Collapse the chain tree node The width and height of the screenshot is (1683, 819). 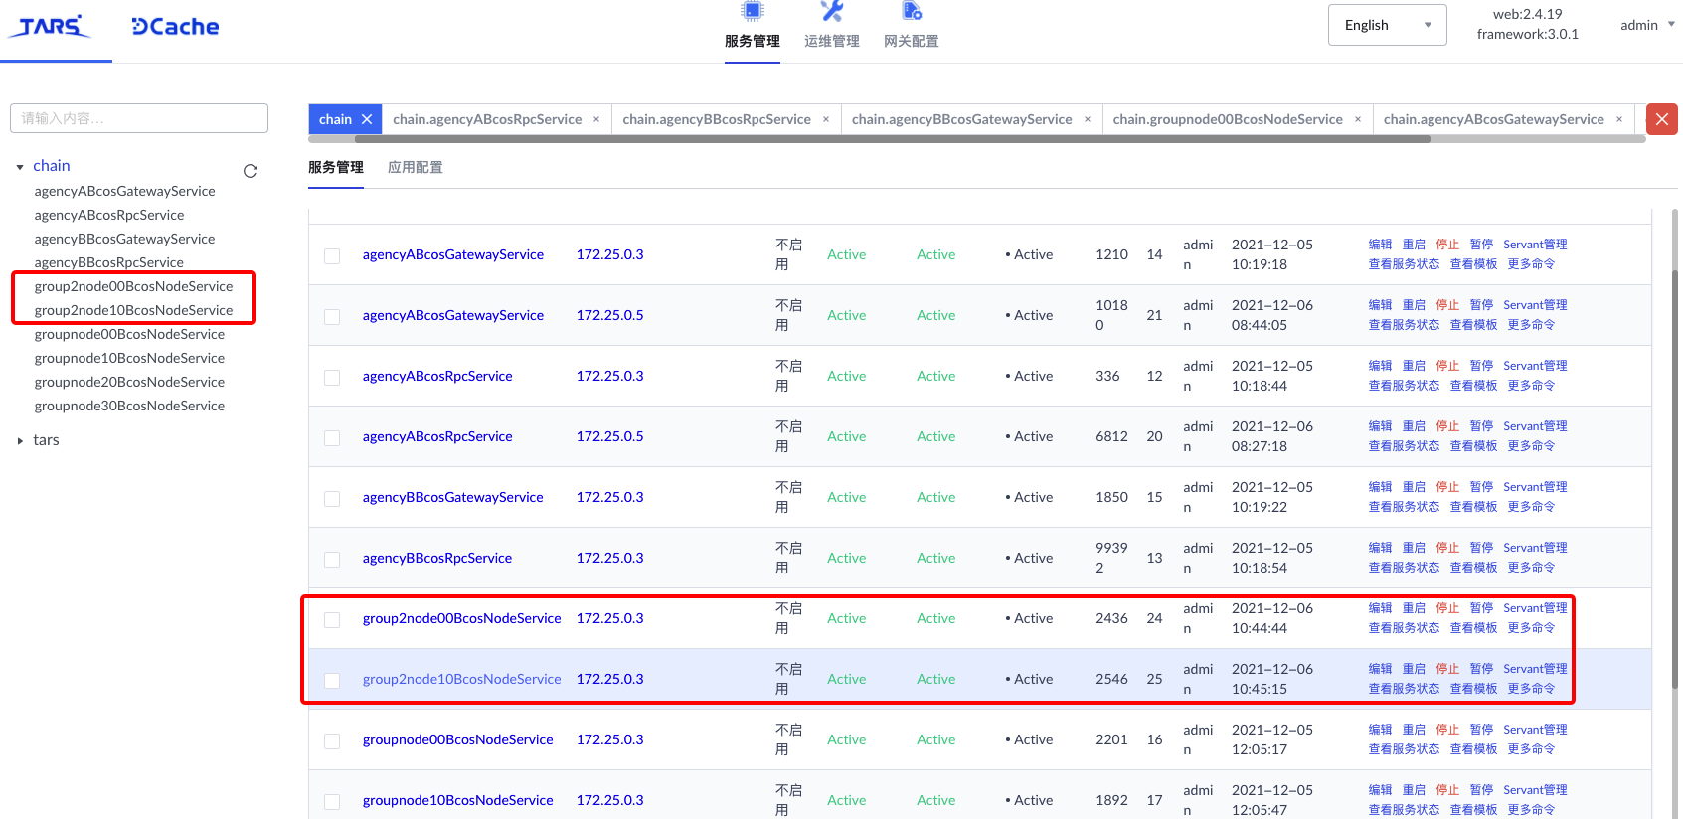point(20,167)
